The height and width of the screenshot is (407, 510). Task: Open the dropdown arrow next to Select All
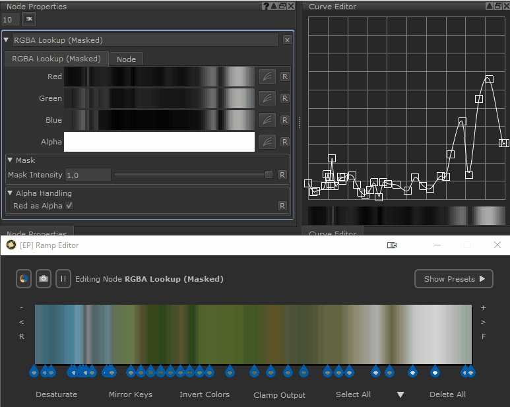[x=400, y=395]
